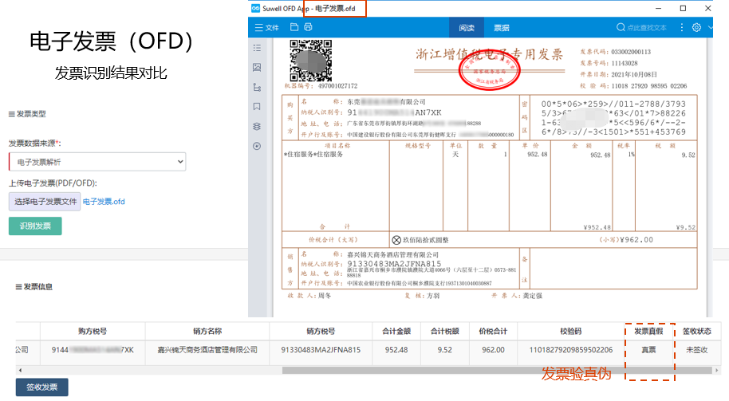Click the invoice title 浙江增值税电子专用发票
Screen dimensions: 729x401
point(489,55)
